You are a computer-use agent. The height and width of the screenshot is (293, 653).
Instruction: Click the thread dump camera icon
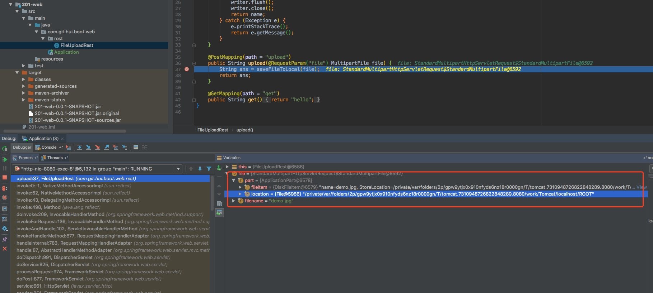pos(5,208)
